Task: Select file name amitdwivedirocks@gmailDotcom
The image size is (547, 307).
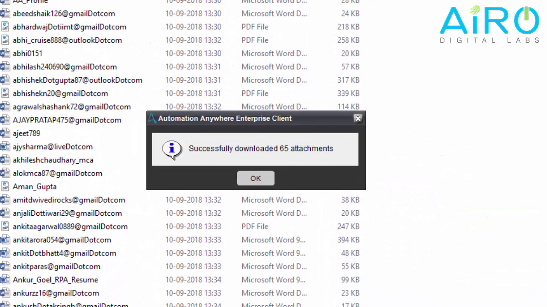Action: pos(69,200)
